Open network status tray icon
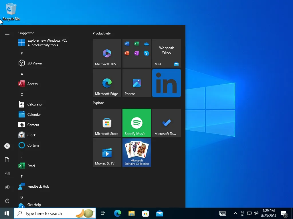This screenshot has height=219, width=293. click(x=249, y=213)
